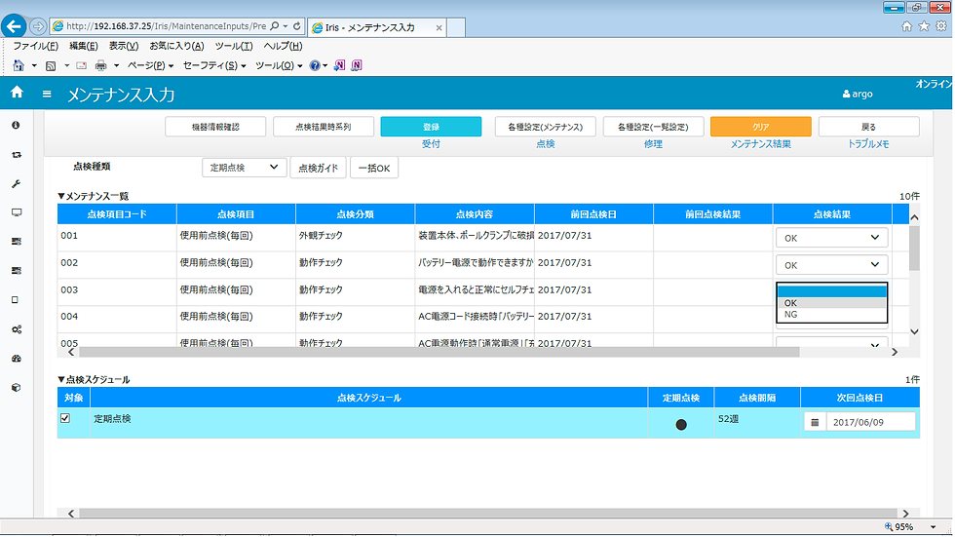Image resolution: width=955 pixels, height=537 pixels.
Task: Click the 機器情報確認 button
Action: [x=215, y=127]
